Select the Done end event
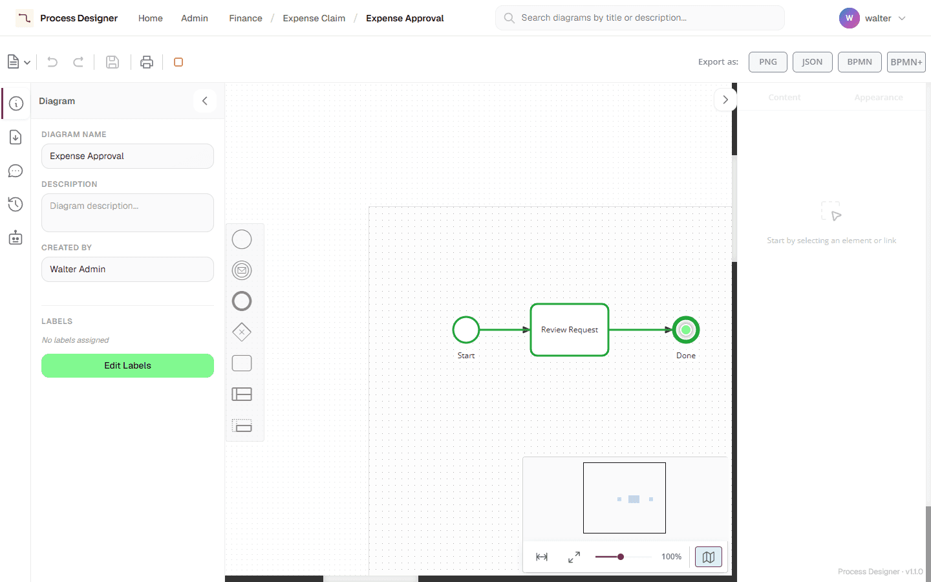Image resolution: width=931 pixels, height=582 pixels. pos(686,330)
